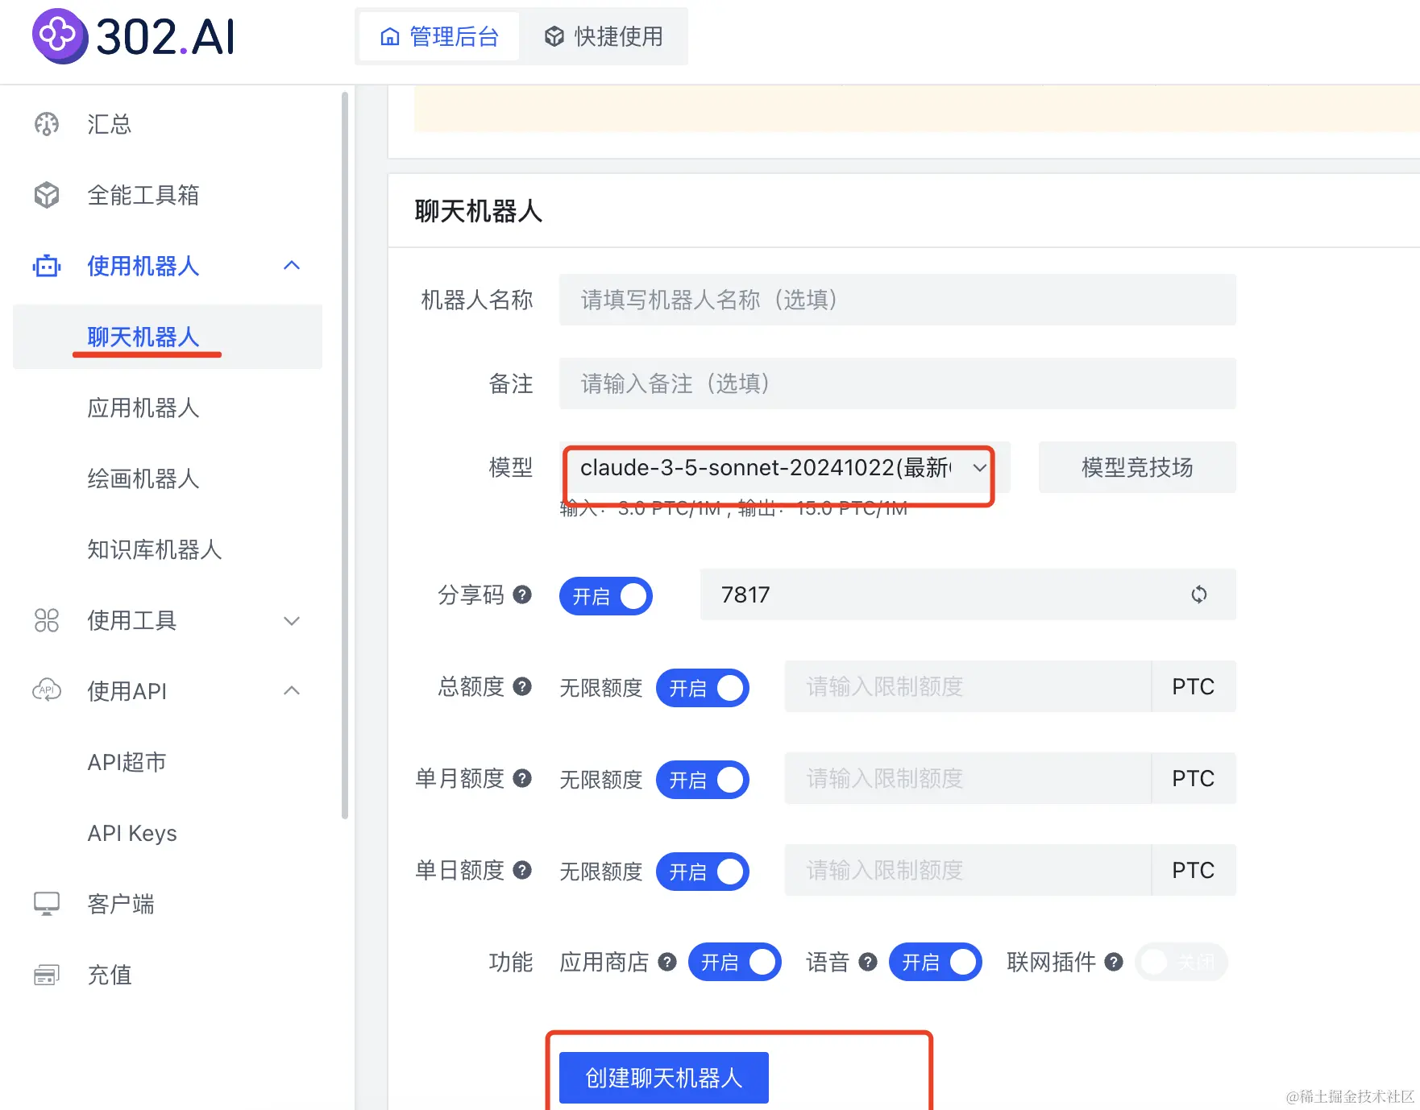The image size is (1420, 1110).
Task: Open the 模型竞技场 model arena
Action: (1137, 467)
